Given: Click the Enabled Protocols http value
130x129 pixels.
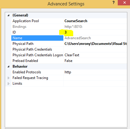Looking at the screenshot, I should click(x=68, y=72).
